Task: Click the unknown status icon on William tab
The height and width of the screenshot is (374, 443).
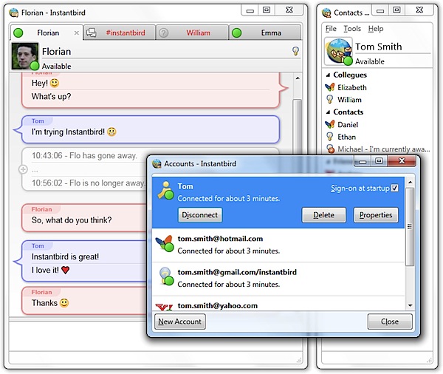Action: coord(163,33)
